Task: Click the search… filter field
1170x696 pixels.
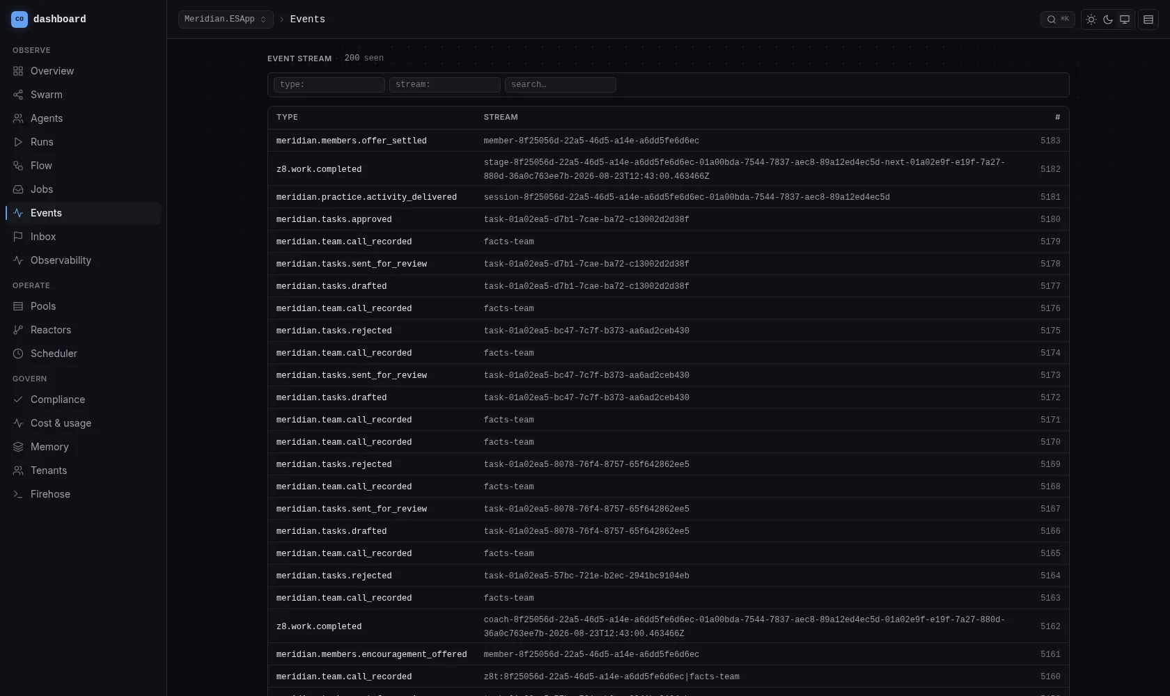Action: pos(561,85)
